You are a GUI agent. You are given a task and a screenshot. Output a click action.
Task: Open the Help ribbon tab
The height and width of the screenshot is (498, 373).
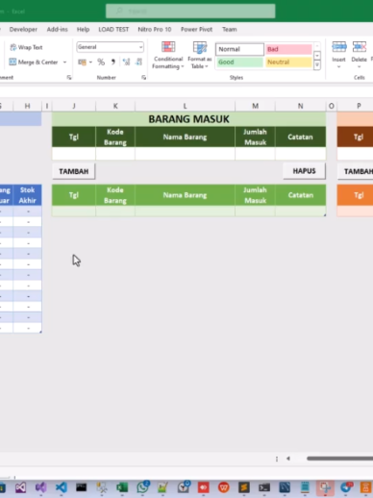(83, 29)
